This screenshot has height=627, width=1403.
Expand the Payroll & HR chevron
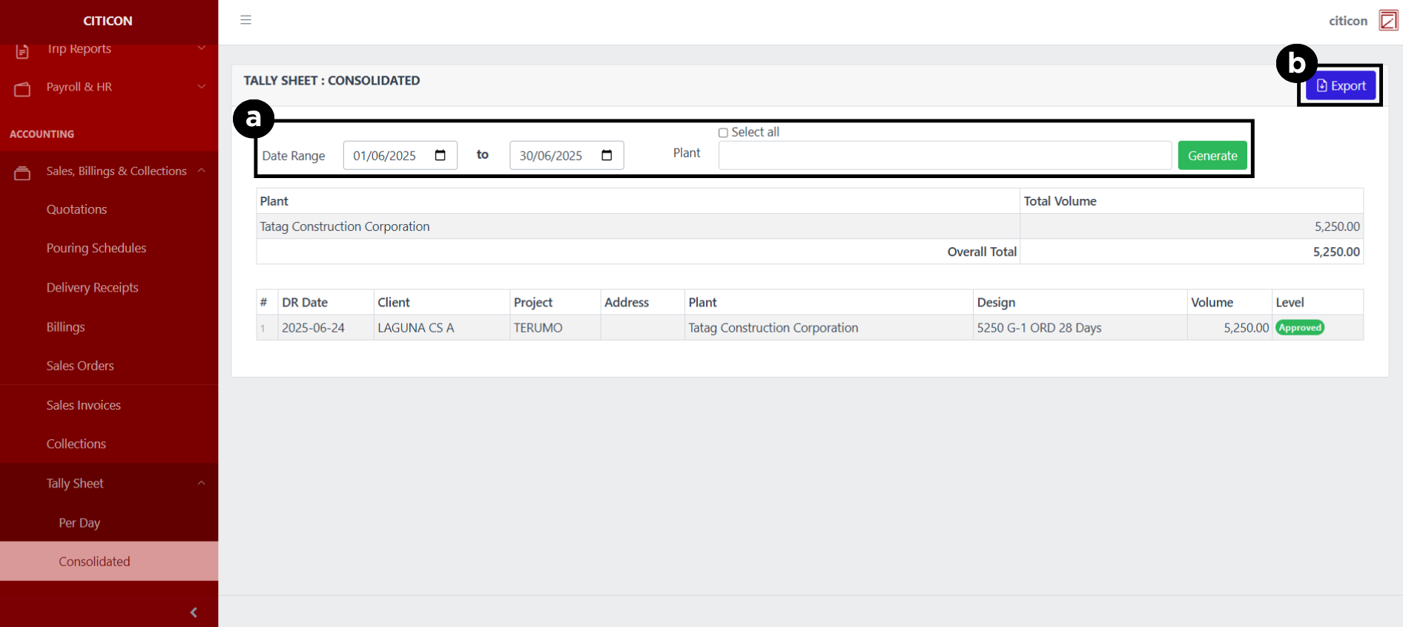(201, 87)
